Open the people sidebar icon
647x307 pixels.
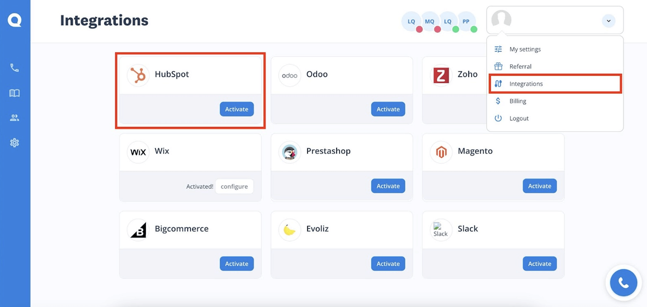pyautogui.click(x=15, y=118)
